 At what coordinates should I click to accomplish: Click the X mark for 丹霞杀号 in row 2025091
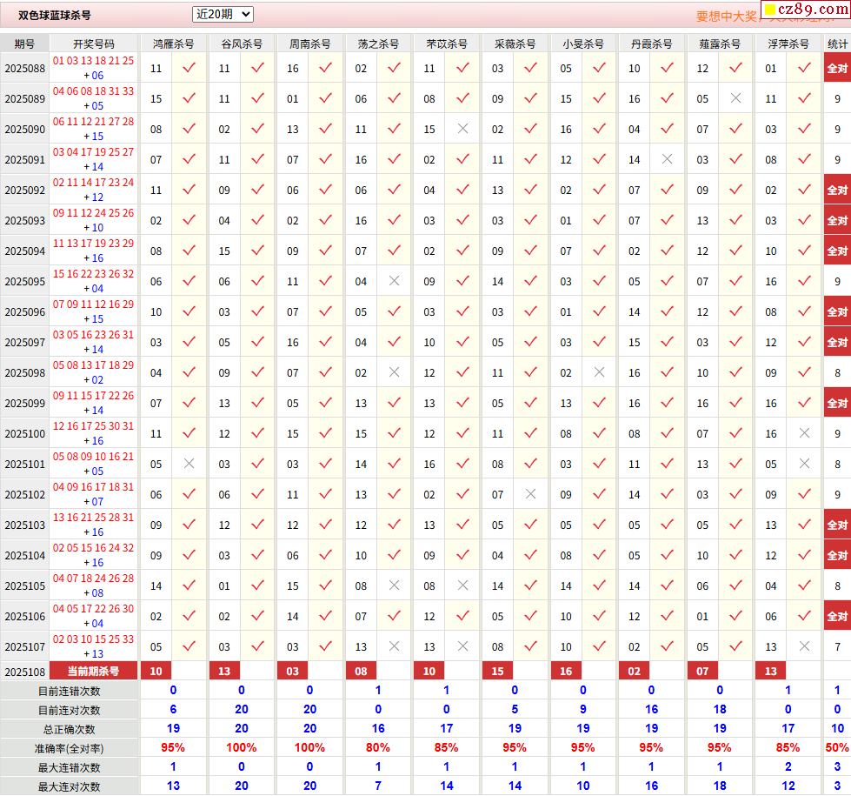667,159
